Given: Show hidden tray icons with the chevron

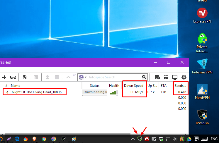Looking at the screenshot, I should 133,139.
